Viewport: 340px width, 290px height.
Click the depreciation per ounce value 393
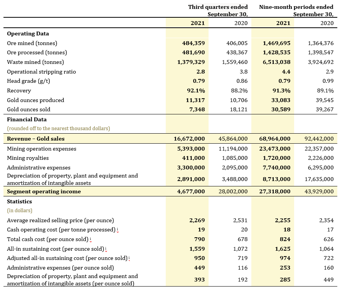coord(200,280)
